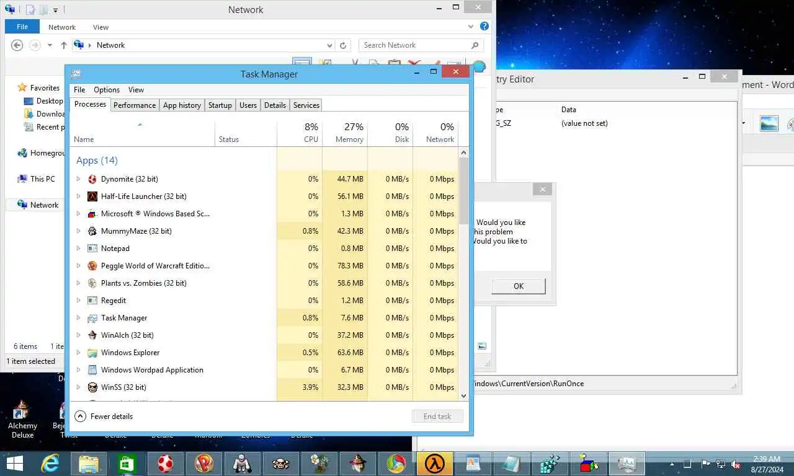Viewport: 794px width, 476px height.
Task: Open the Users tab in Task Manager
Action: click(x=248, y=105)
